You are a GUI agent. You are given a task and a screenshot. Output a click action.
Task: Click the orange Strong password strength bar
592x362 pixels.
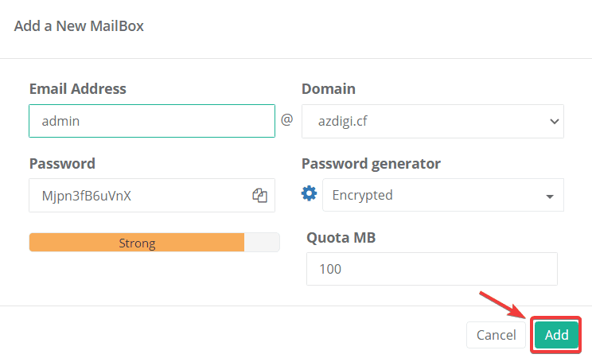click(137, 243)
